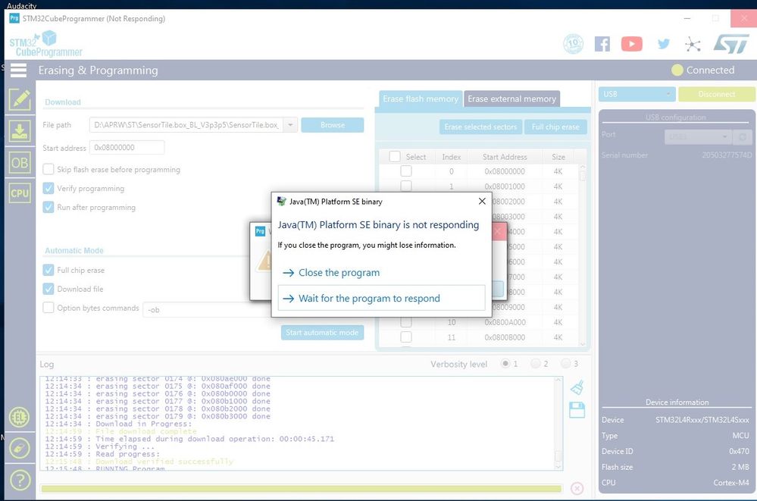Click the eraser icon in sidebar

pos(19,449)
